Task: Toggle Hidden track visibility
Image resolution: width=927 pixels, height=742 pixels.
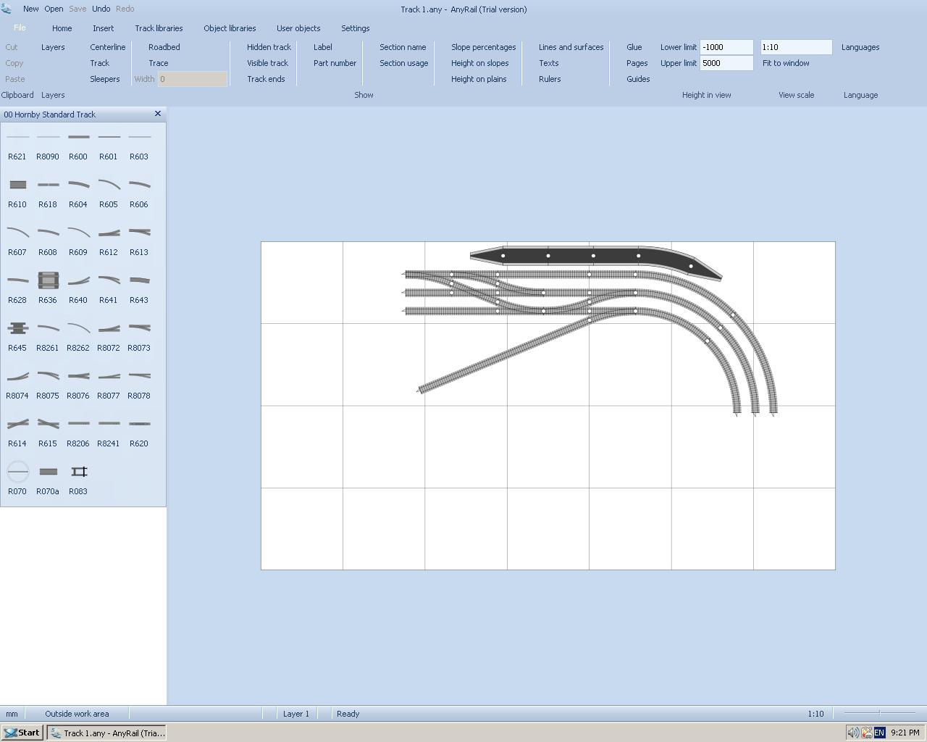Action: click(x=269, y=47)
